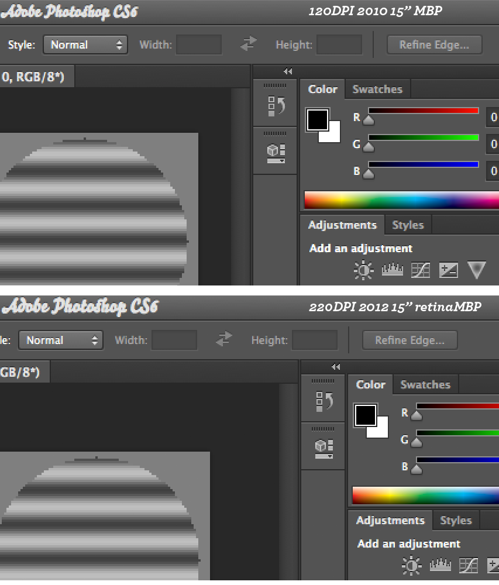The height and width of the screenshot is (585, 499).
Task: Click the G slider handle in the 120DPI panel
Action: (369, 147)
